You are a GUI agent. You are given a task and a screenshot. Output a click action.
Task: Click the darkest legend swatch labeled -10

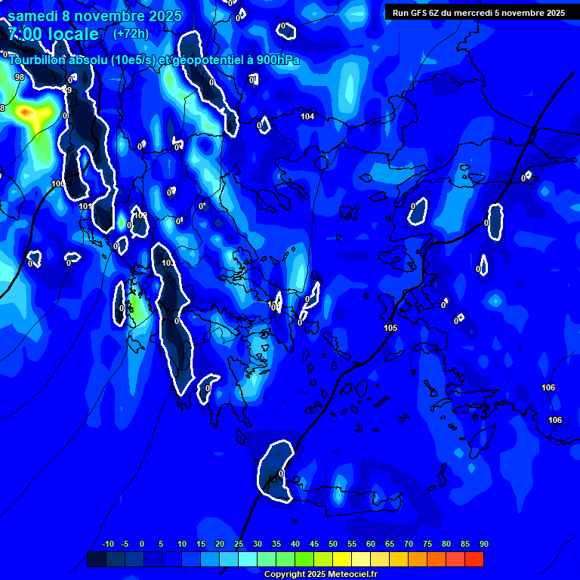tap(97, 560)
